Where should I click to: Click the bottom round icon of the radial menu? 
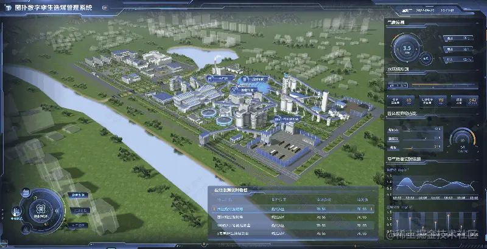coord(26,229)
